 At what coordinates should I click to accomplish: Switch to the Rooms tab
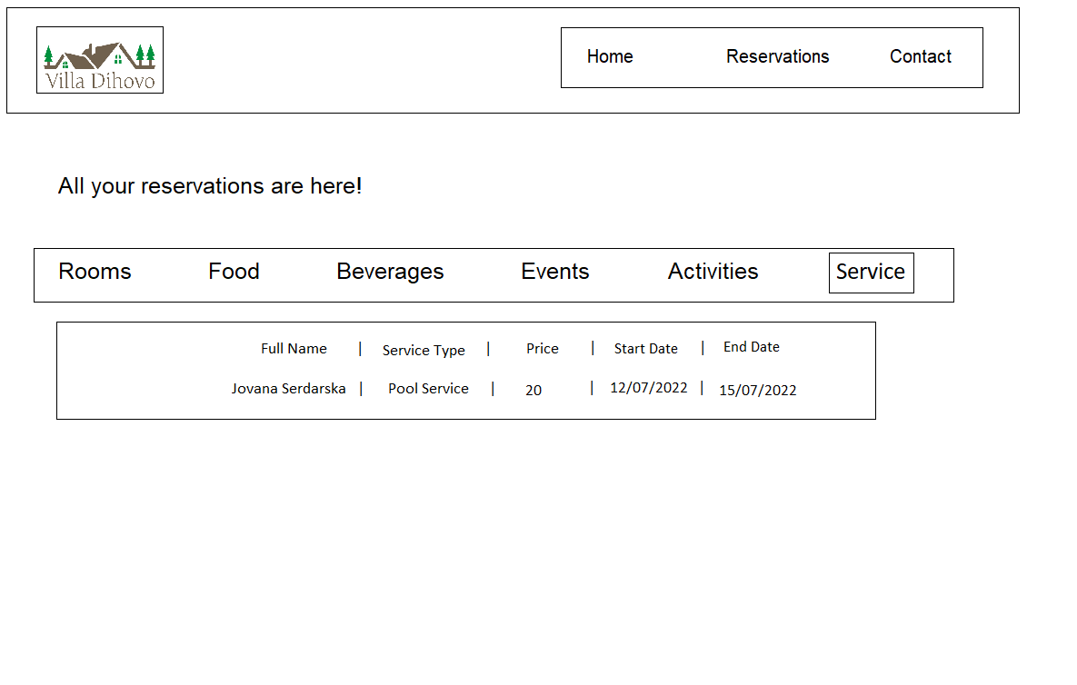pyautogui.click(x=95, y=272)
